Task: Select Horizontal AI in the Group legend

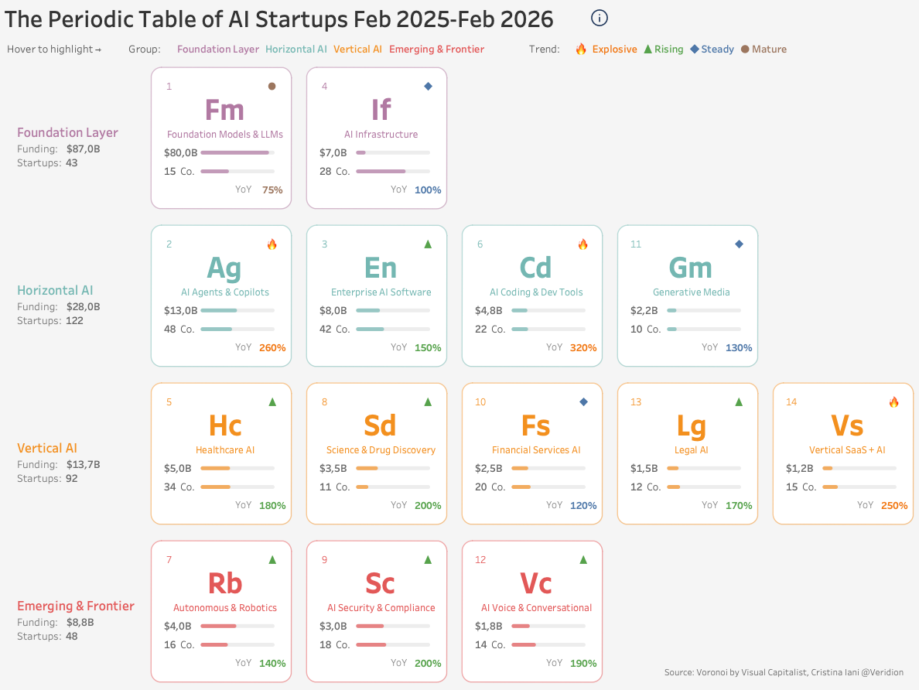Action: [x=296, y=50]
